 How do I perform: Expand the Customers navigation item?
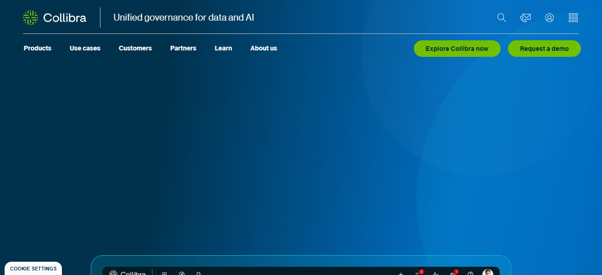point(135,48)
